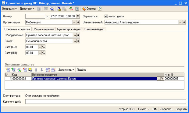
Task: Open Склад record with magnifier icon
Action: tap(78, 41)
